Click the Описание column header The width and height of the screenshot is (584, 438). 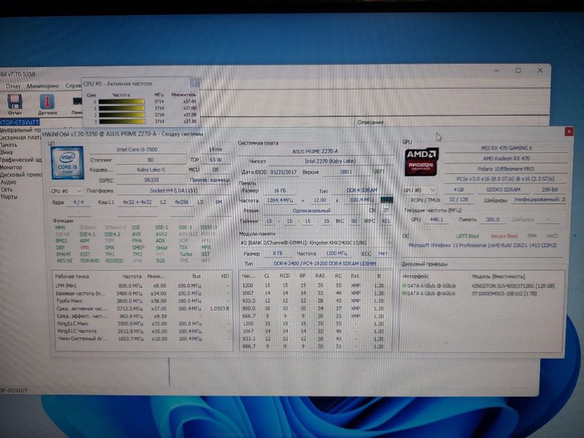point(370,122)
